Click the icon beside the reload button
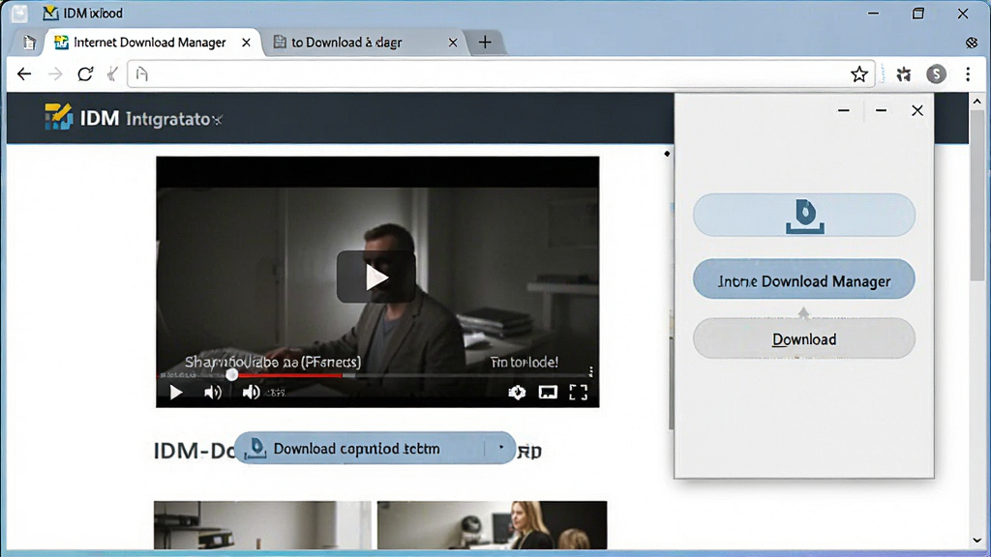 [x=112, y=74]
